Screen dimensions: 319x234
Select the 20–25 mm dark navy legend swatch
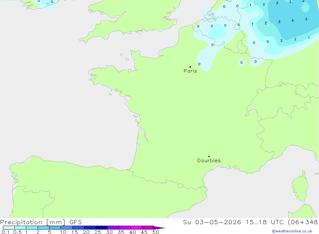[x=90, y=228]
